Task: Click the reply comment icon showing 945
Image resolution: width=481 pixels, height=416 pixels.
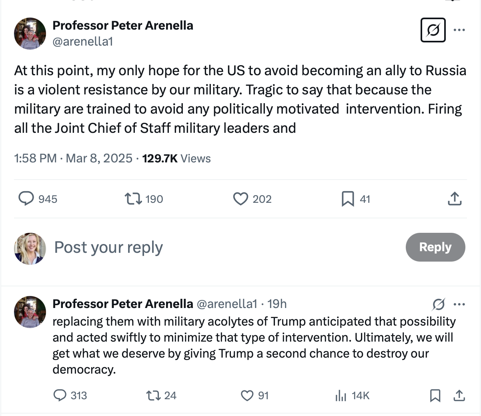Action: tap(26, 198)
